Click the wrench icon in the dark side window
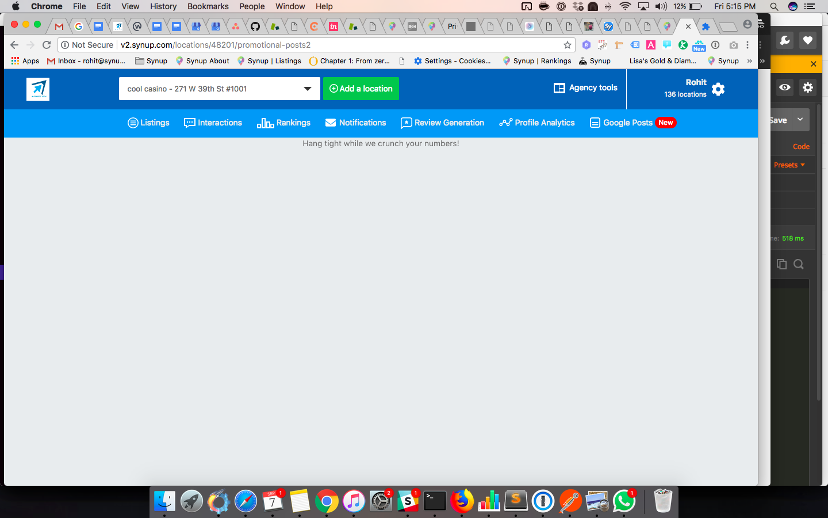 (x=785, y=40)
